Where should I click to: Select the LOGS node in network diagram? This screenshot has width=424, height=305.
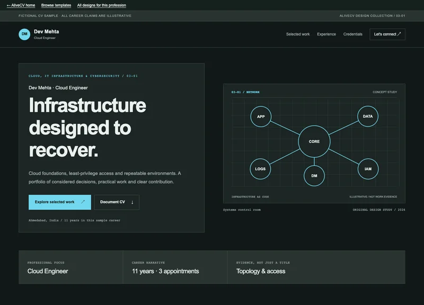click(260, 169)
